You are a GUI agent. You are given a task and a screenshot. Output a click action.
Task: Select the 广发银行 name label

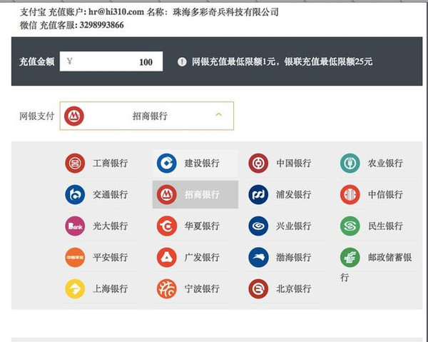(x=202, y=257)
